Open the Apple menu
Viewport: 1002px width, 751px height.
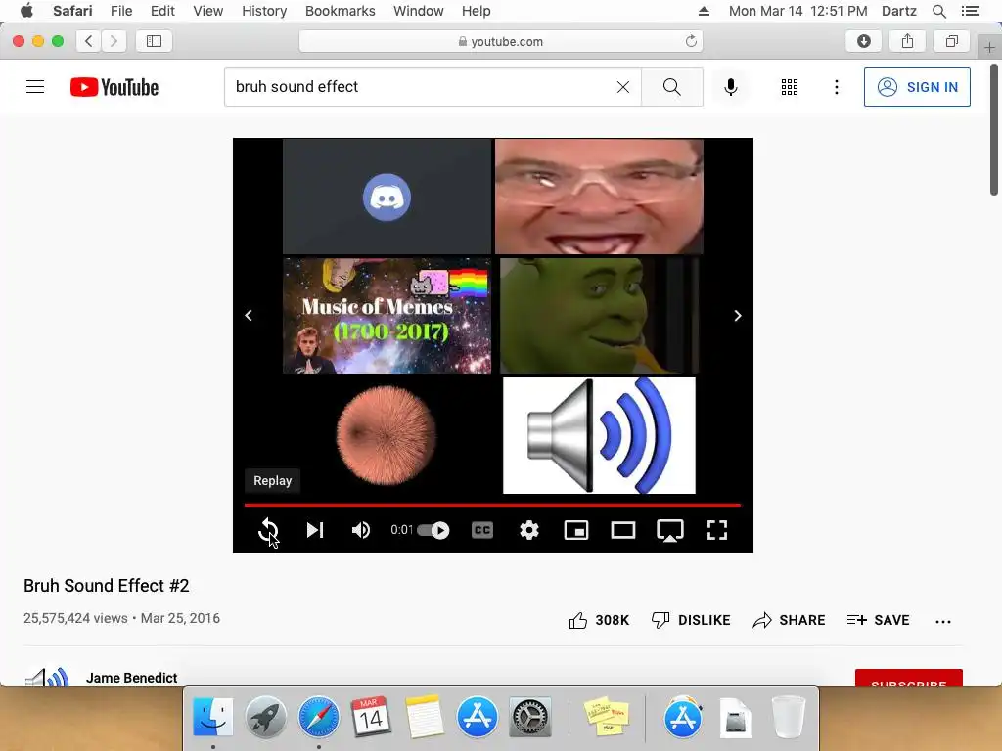[x=26, y=11]
